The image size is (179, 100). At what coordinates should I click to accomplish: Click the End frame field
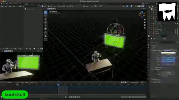pyautogui.click(x=142, y=97)
